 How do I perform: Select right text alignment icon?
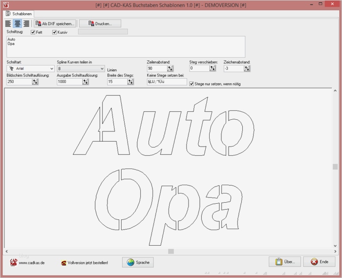pyautogui.click(x=26, y=23)
